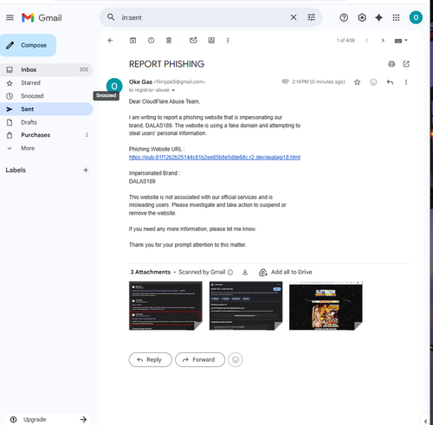This screenshot has height=425, width=433.
Task: Open the Drafts folder
Action: click(x=46, y=122)
